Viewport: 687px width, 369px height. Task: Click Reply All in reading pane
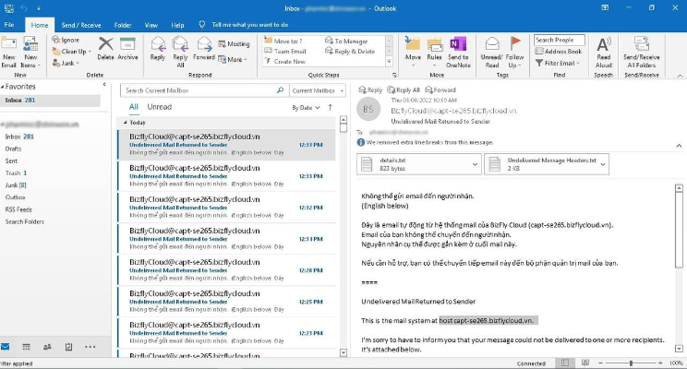[x=404, y=89]
